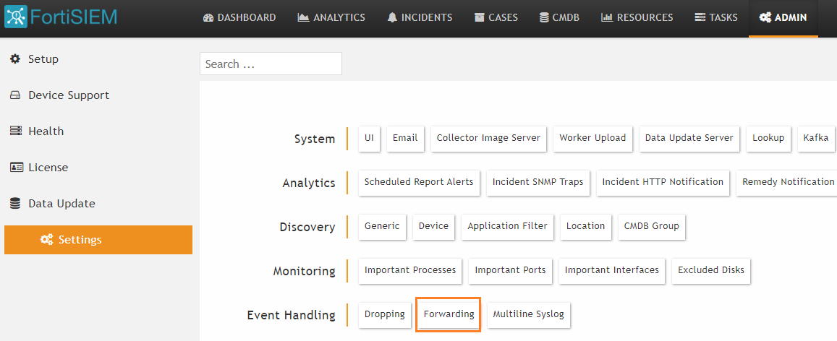Go to the Incidents tab

click(x=420, y=17)
